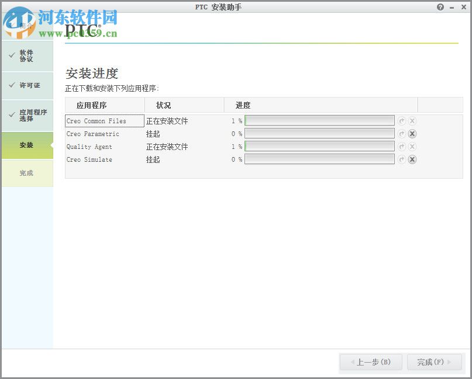Image resolution: width=472 pixels, height=379 pixels.
Task: Select the 应用程序选择 step in the sidebar
Action: coord(27,115)
